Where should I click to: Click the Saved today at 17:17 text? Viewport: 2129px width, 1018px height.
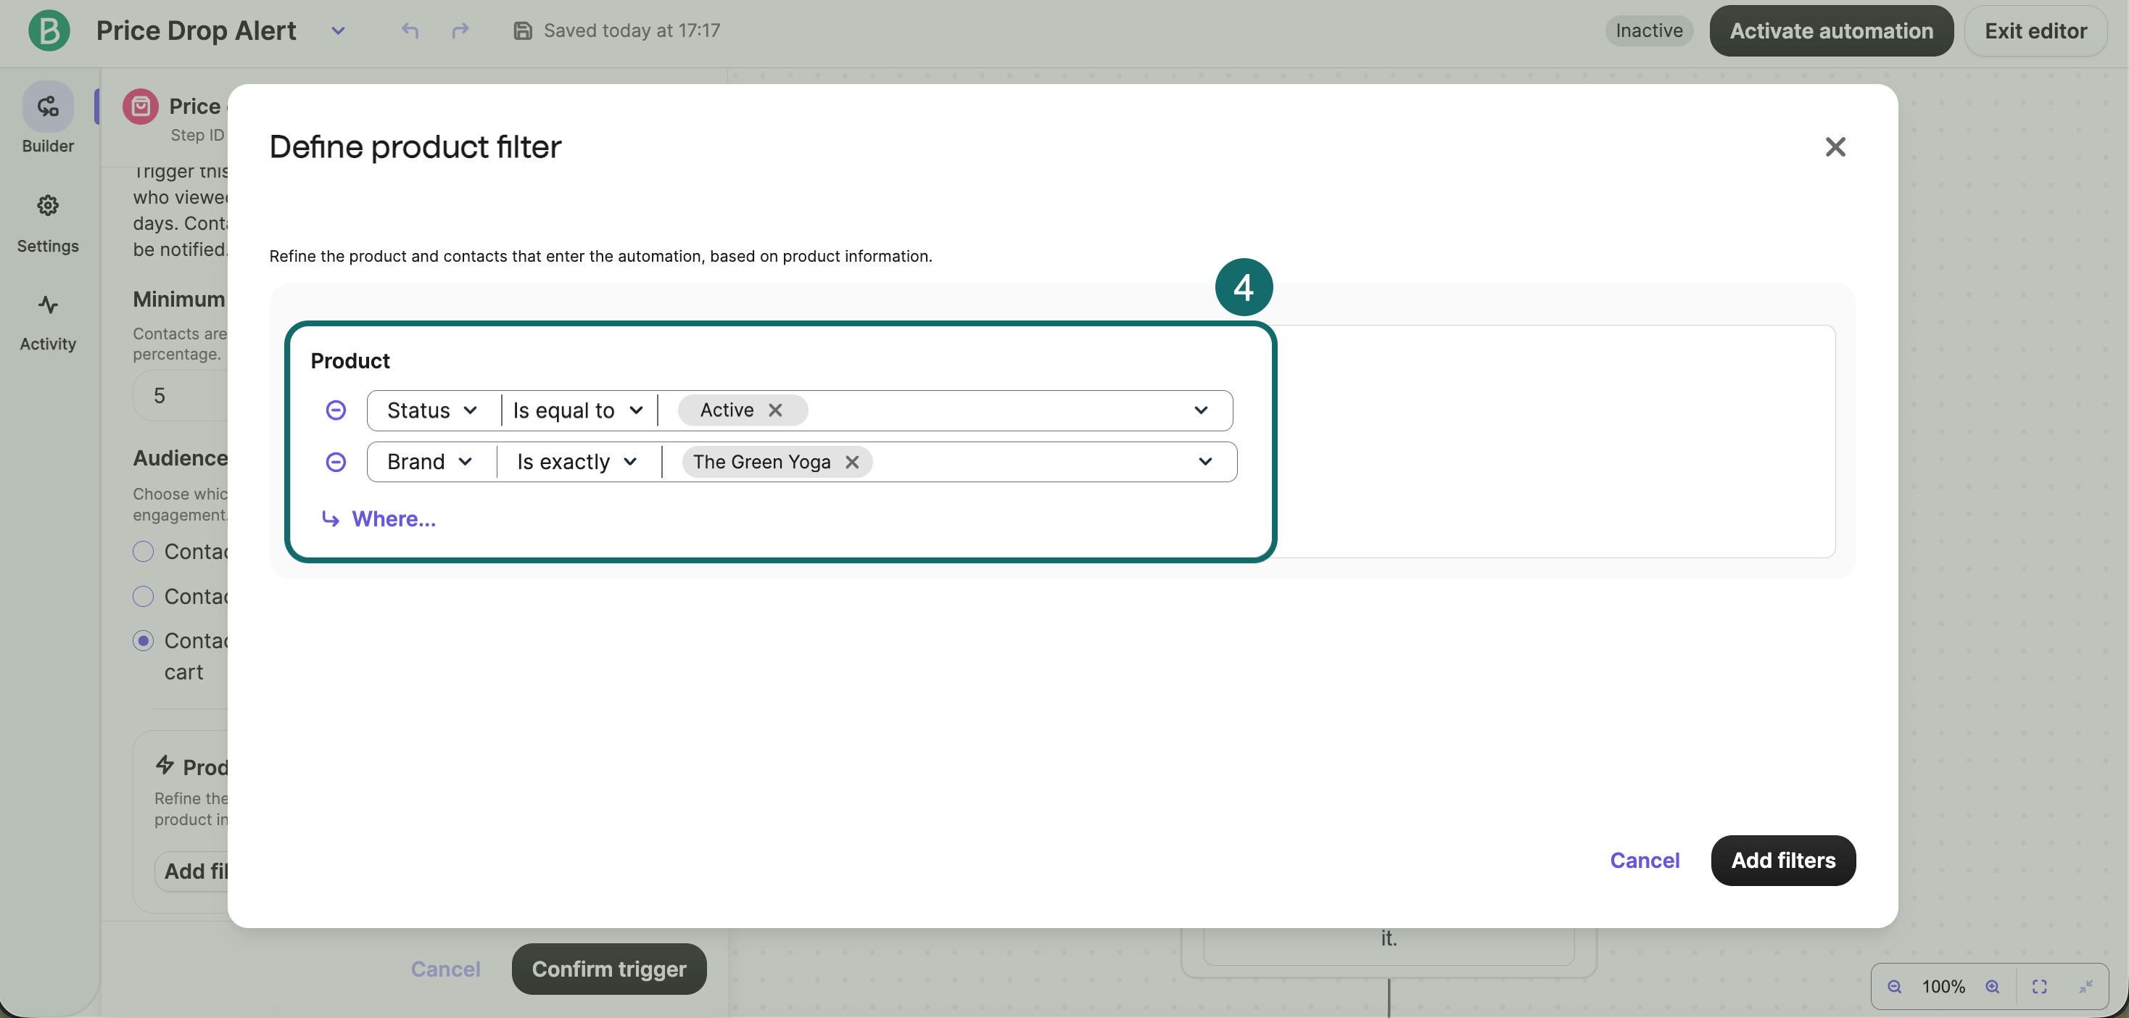632,30
